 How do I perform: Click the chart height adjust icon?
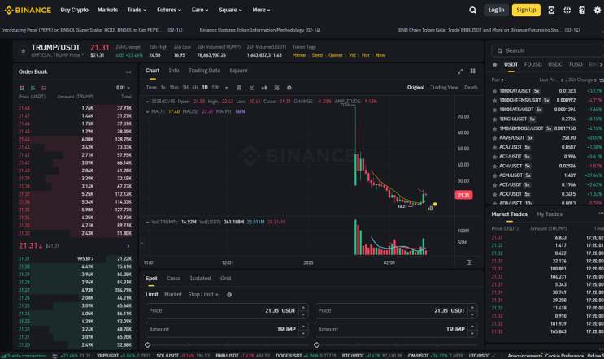[x=469, y=262]
